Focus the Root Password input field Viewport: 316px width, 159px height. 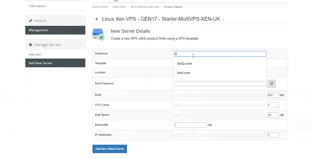(220, 84)
